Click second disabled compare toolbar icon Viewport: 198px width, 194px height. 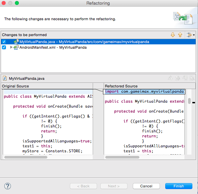click(177, 78)
